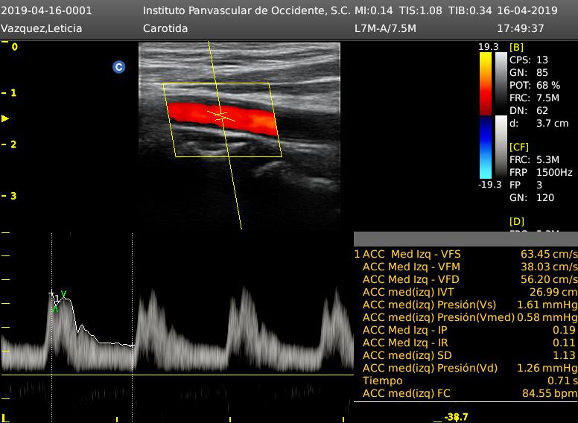Select the green caliper marker on waveform
This screenshot has width=578, height=423.
pos(63,295)
